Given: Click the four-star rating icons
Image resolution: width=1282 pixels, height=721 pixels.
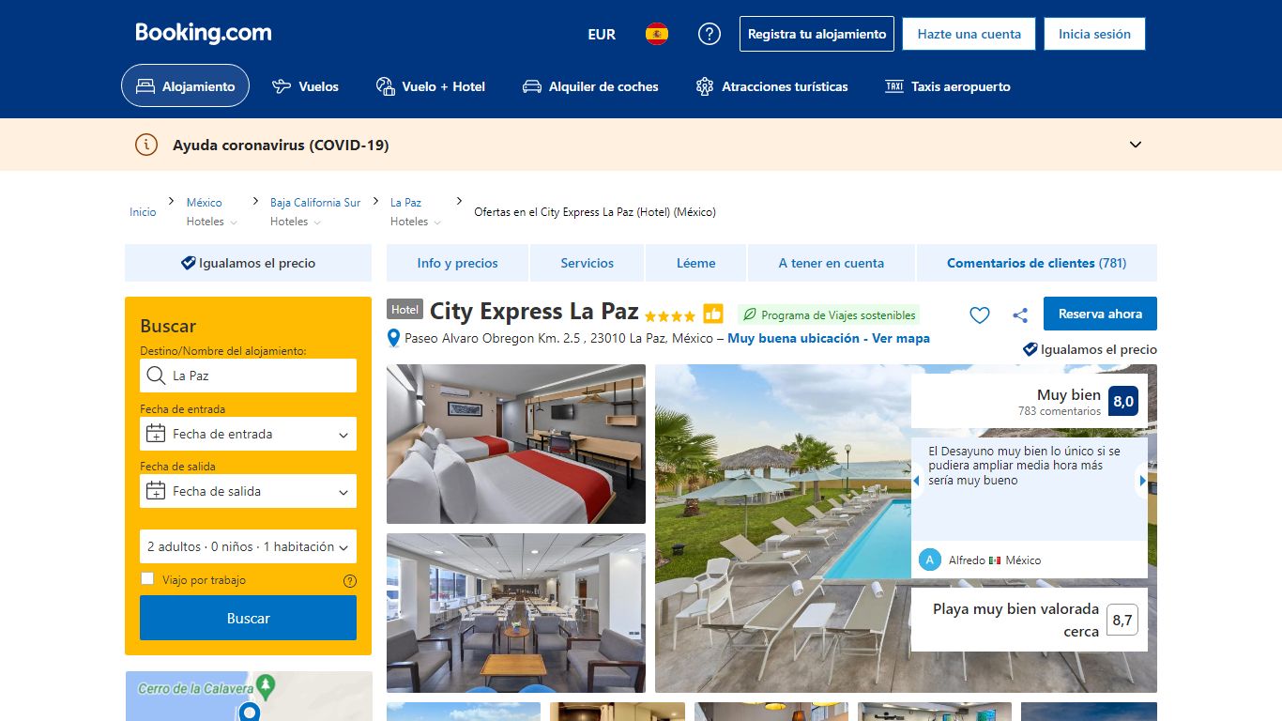Looking at the screenshot, I should tap(670, 316).
